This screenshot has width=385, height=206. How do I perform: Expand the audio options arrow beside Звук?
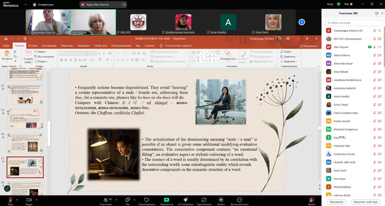pyautogui.click(x=17, y=200)
